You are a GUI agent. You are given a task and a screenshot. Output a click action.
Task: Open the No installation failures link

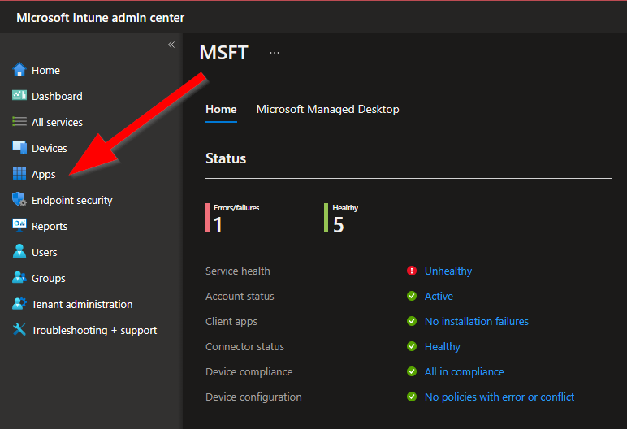[476, 322]
